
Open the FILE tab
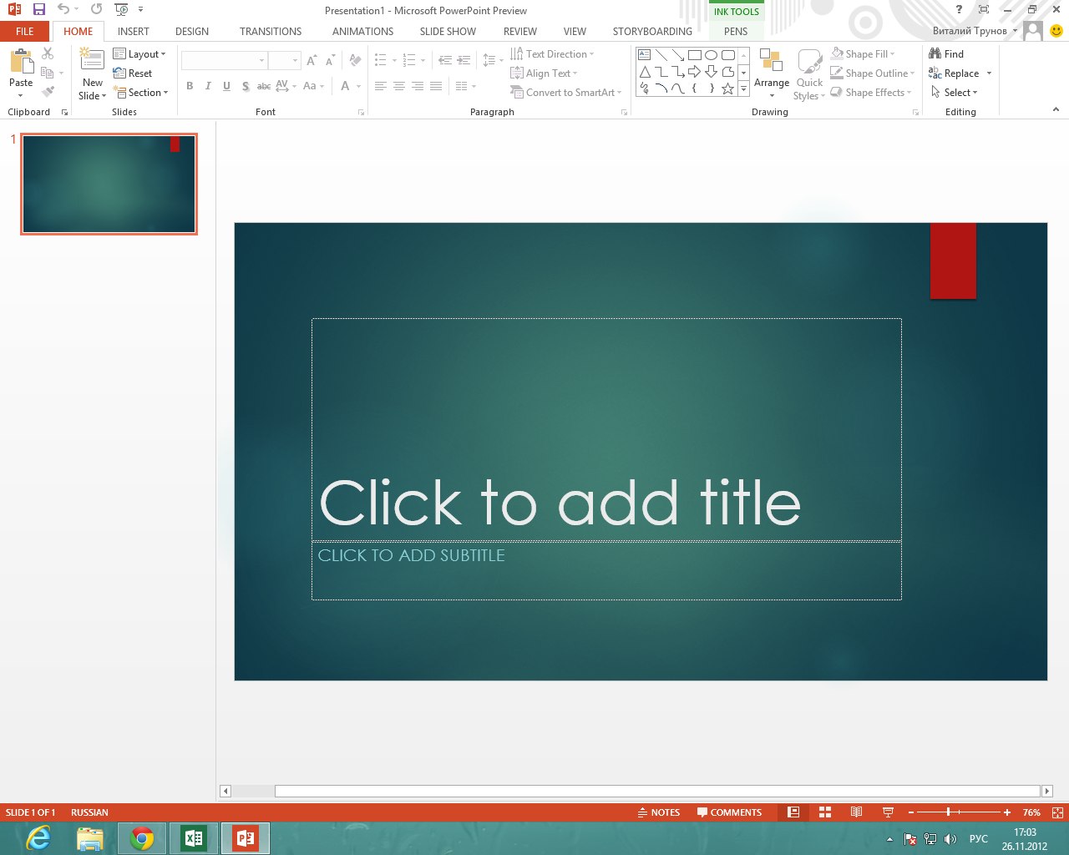click(25, 32)
